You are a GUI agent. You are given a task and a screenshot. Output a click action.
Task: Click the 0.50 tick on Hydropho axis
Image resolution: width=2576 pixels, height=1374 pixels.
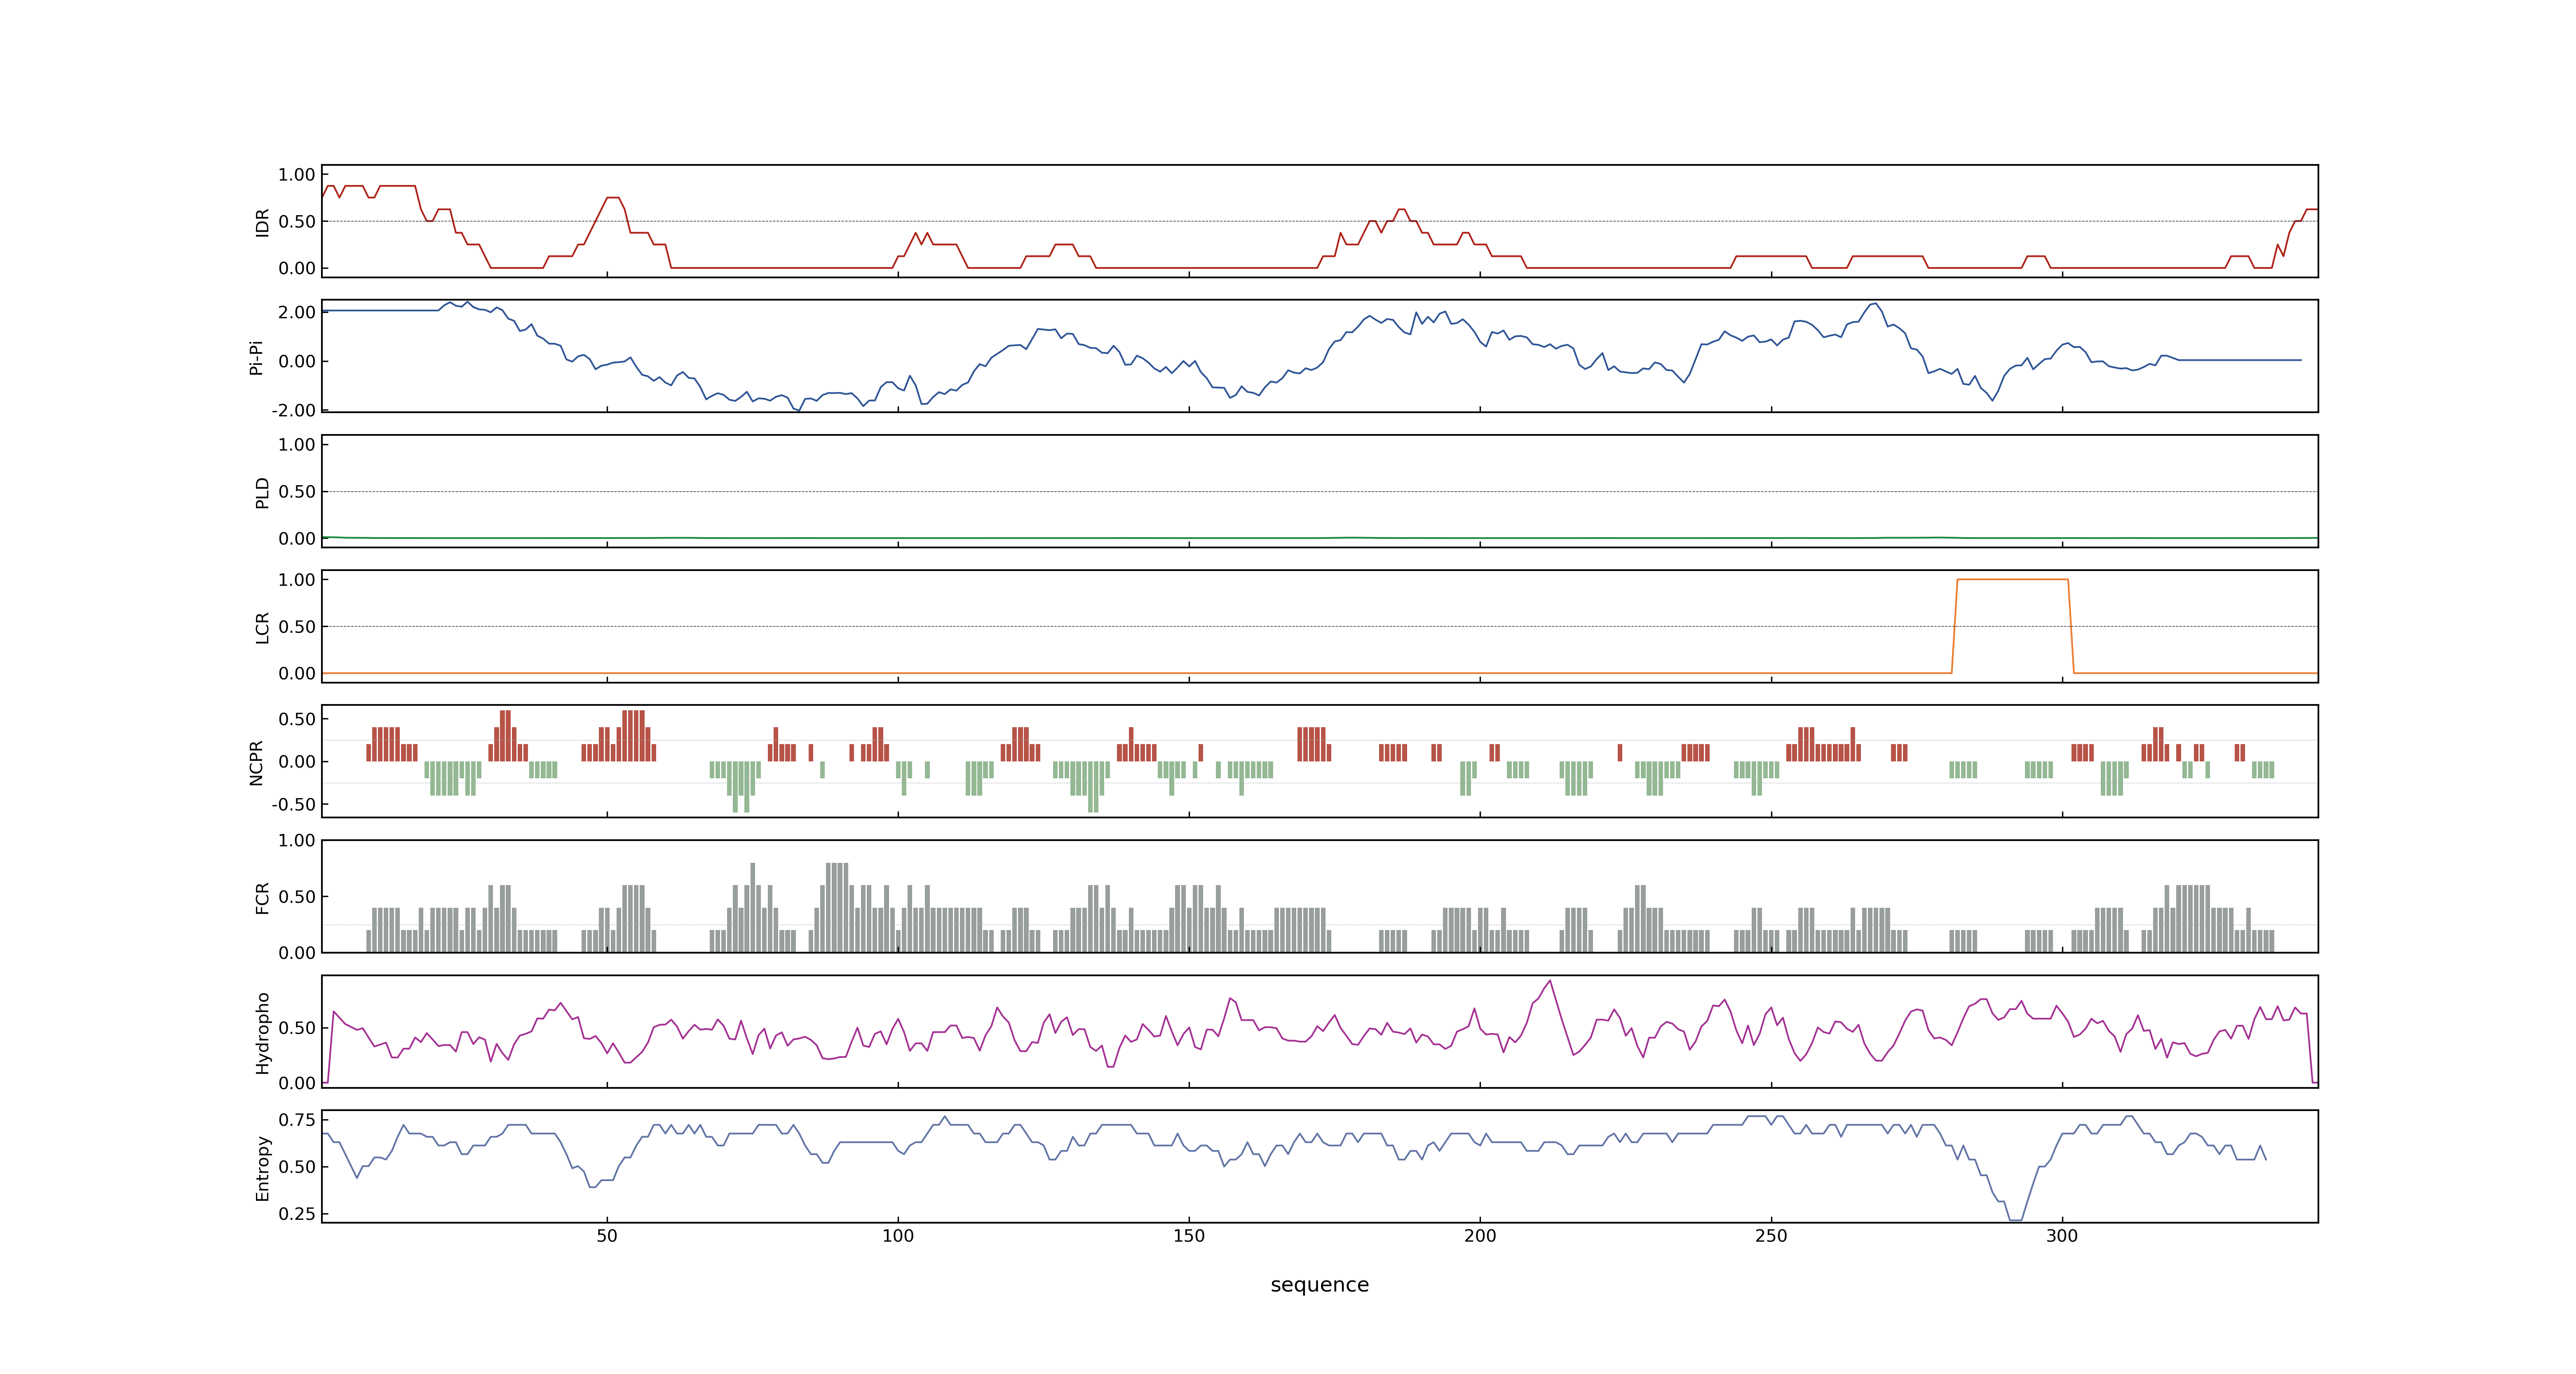pos(297,1028)
